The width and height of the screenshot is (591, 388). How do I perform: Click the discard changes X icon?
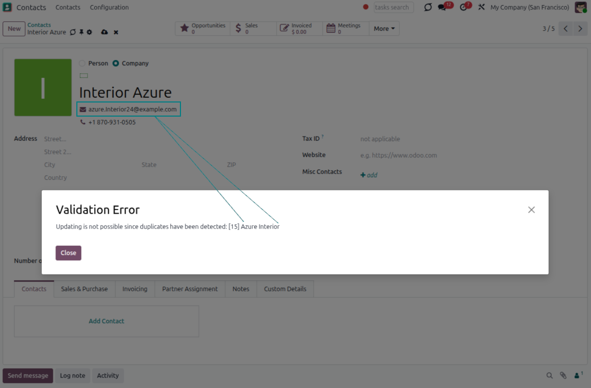(116, 32)
